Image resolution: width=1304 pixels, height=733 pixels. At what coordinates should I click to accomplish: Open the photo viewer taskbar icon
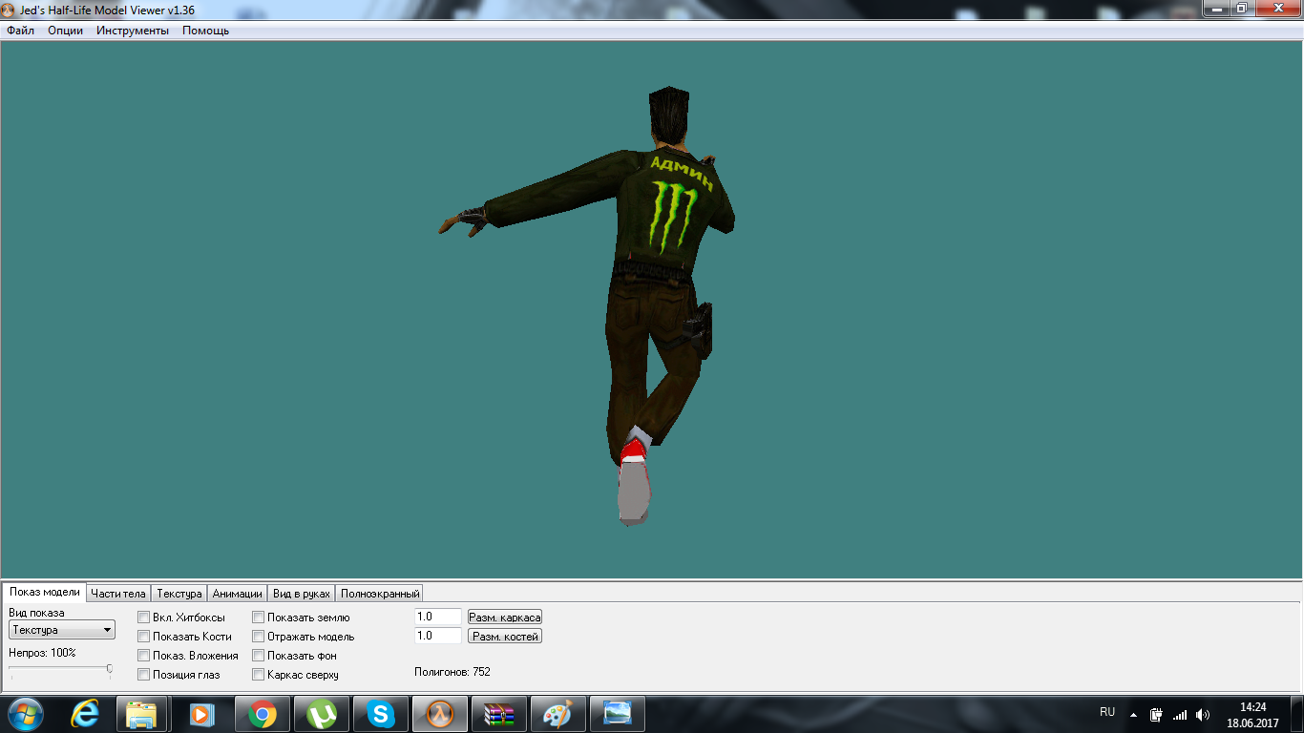pyautogui.click(x=618, y=714)
